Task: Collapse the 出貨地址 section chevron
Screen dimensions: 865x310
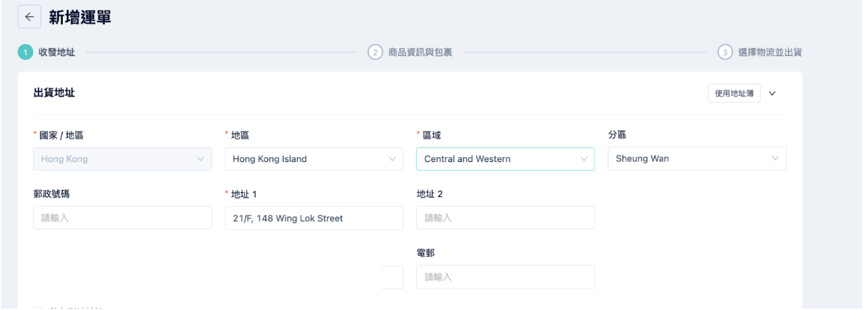Action: coord(772,94)
